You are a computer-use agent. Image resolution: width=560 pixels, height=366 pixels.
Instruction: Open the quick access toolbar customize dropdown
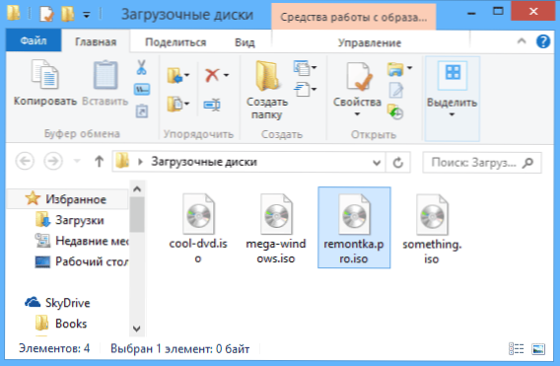tap(87, 15)
